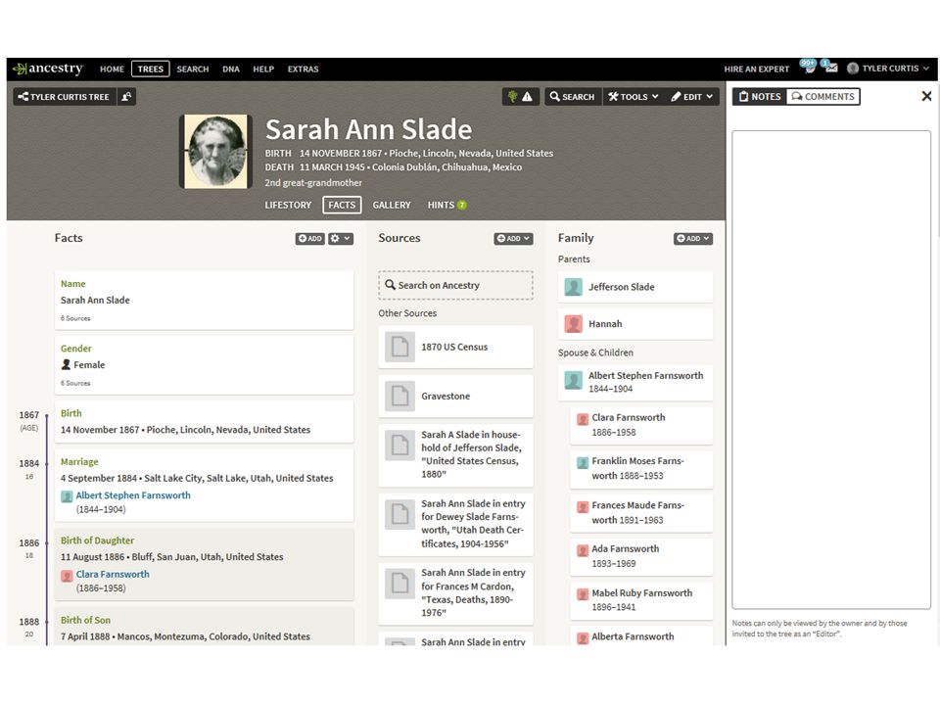
Task: Open Alberta Farnsworth family entry
Action: (640, 636)
